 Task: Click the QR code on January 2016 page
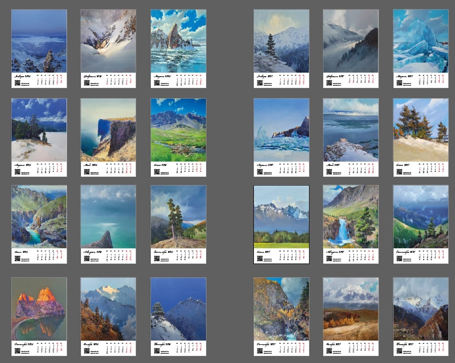17,83
